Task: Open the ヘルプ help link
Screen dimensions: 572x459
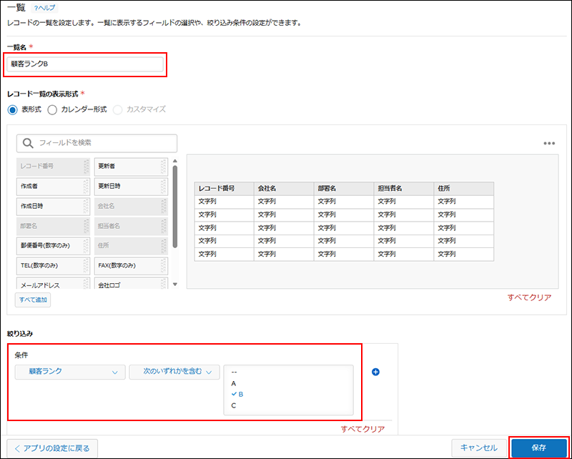Action: 44,8
